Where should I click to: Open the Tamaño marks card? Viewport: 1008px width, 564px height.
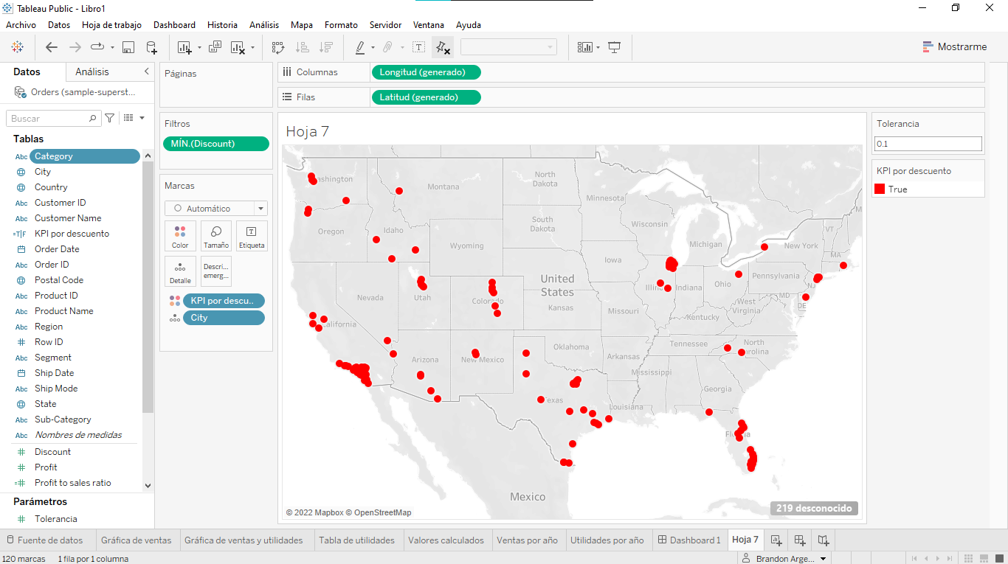216,236
